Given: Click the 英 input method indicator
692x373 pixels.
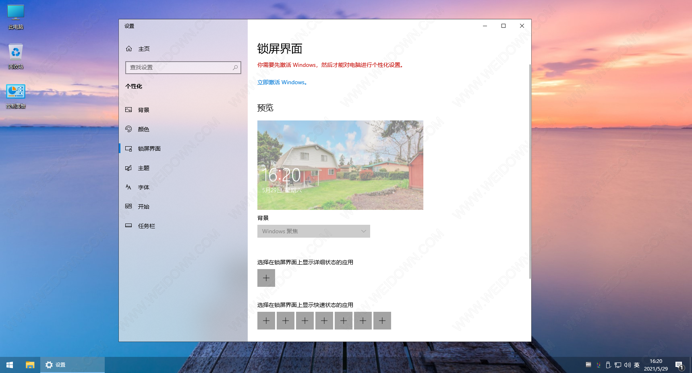Looking at the screenshot, I should point(637,365).
